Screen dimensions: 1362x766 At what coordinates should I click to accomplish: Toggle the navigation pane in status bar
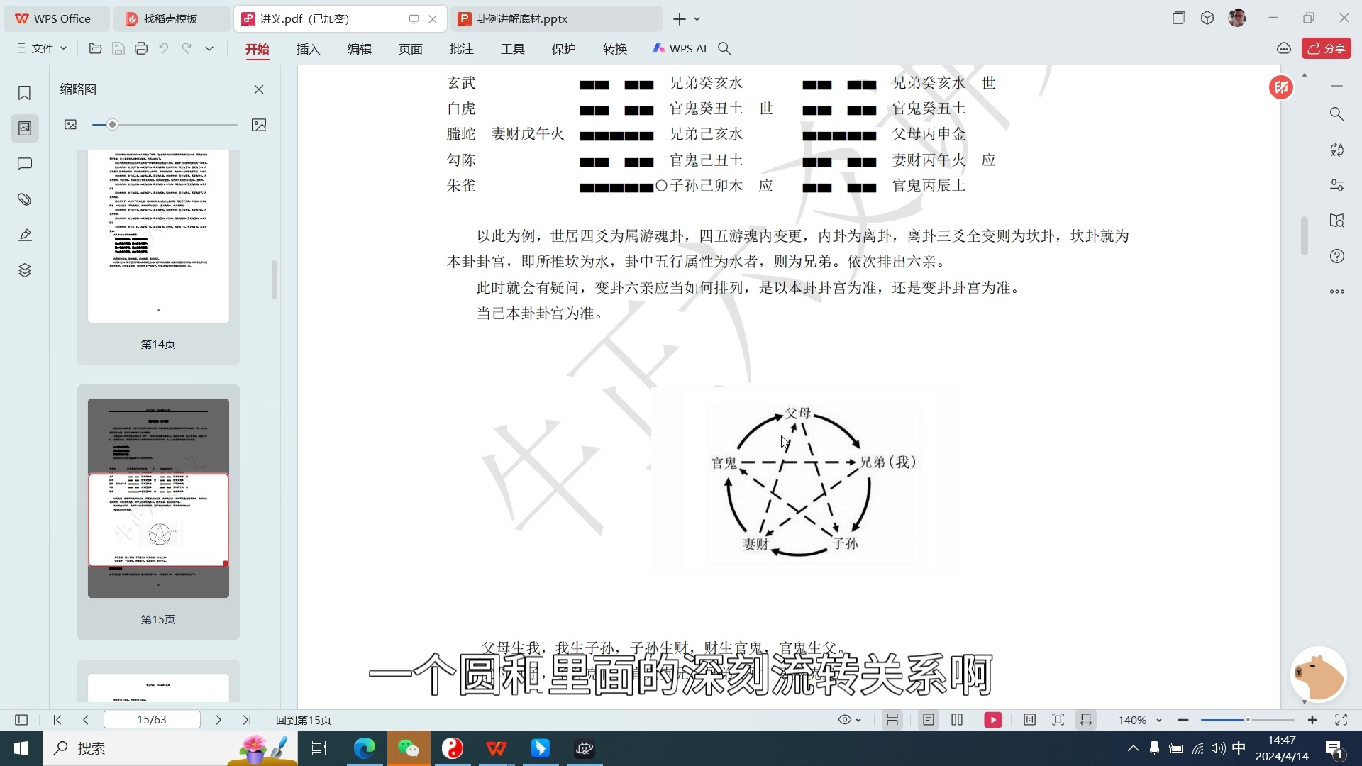click(21, 720)
